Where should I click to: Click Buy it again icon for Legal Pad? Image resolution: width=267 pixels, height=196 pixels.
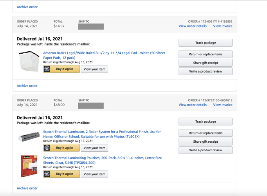pyautogui.click(x=47, y=69)
